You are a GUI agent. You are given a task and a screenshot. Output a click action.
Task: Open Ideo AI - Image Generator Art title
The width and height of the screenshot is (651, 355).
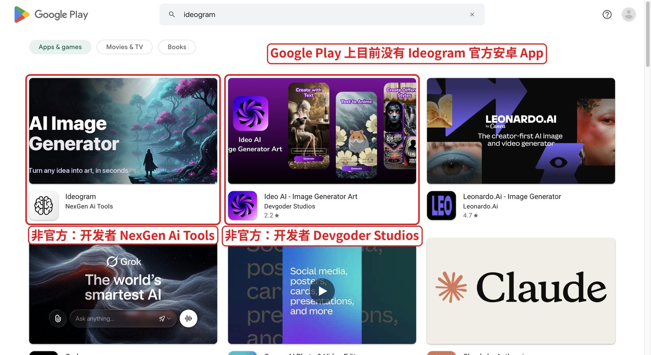pyautogui.click(x=311, y=197)
